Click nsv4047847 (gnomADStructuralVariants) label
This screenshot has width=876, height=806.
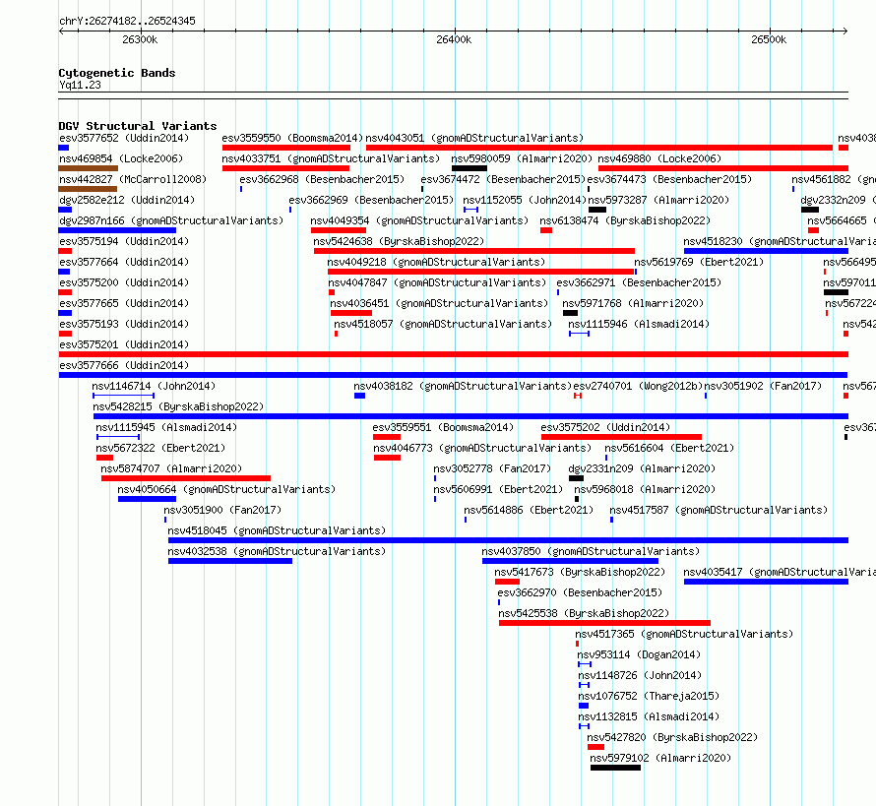(x=437, y=282)
